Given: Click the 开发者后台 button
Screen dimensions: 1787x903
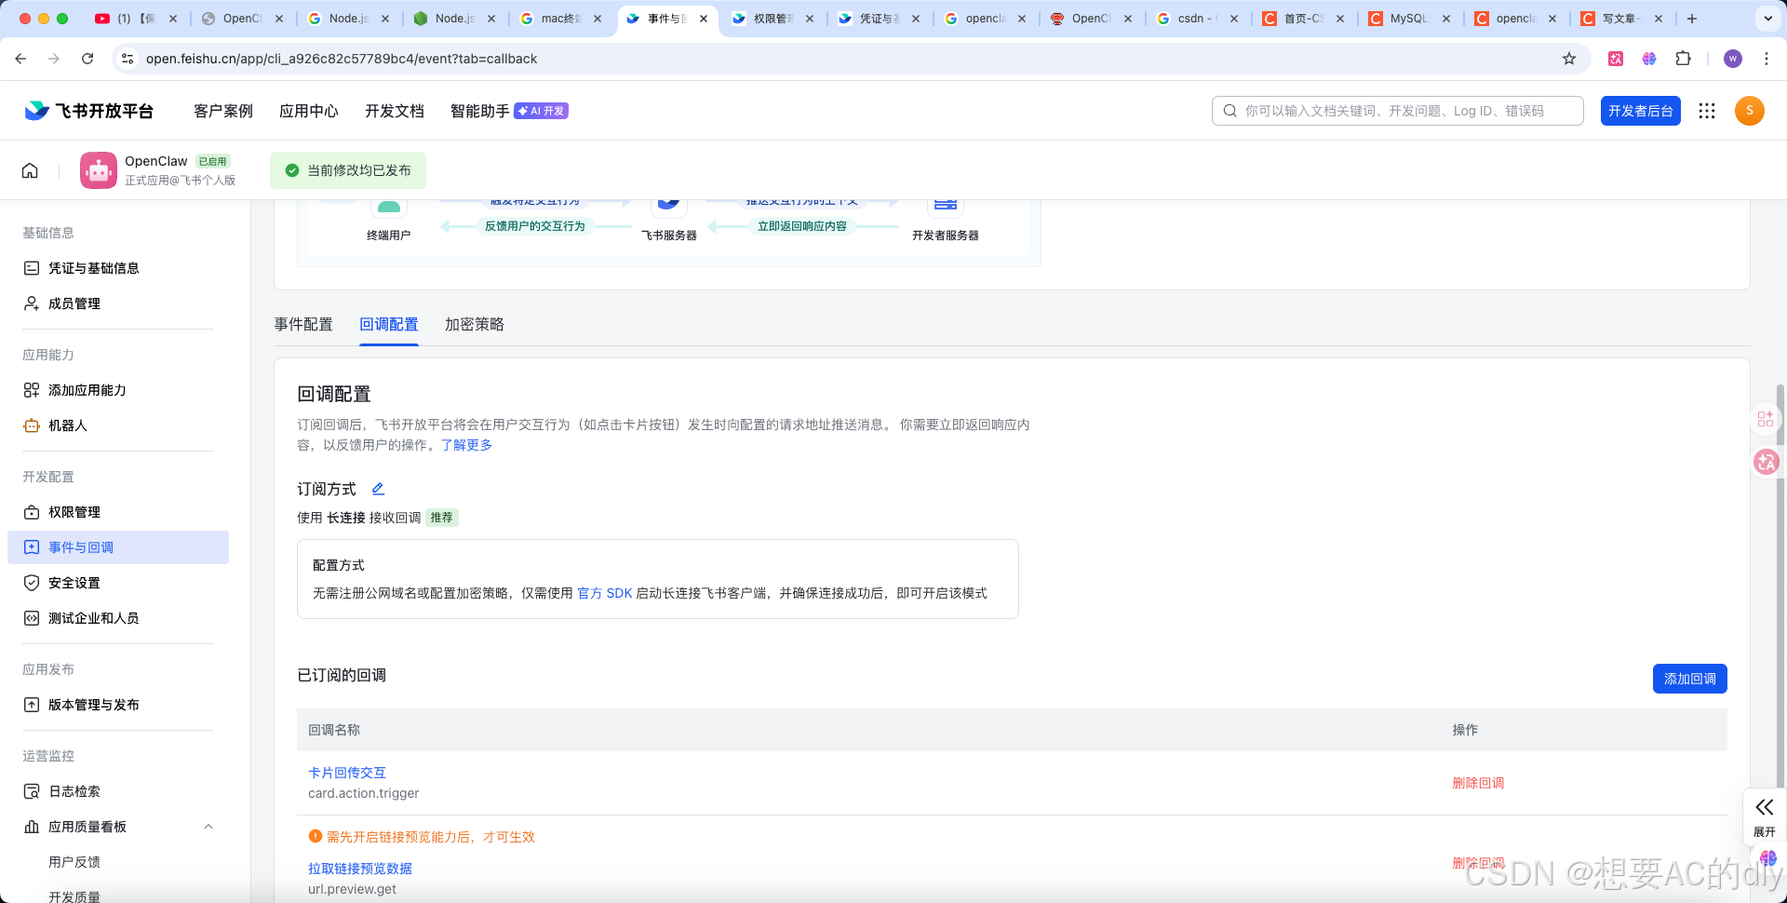Looking at the screenshot, I should (x=1641, y=111).
